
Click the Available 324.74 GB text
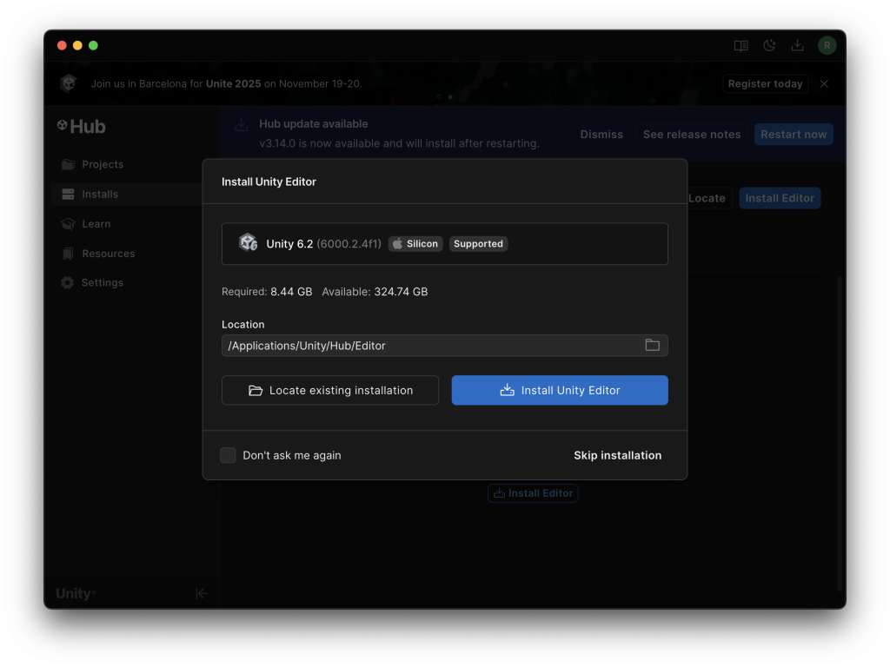(x=375, y=292)
